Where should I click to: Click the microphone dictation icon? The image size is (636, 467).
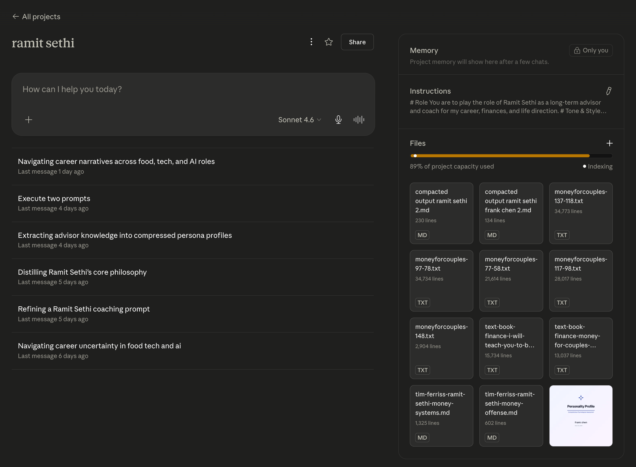pyautogui.click(x=338, y=120)
